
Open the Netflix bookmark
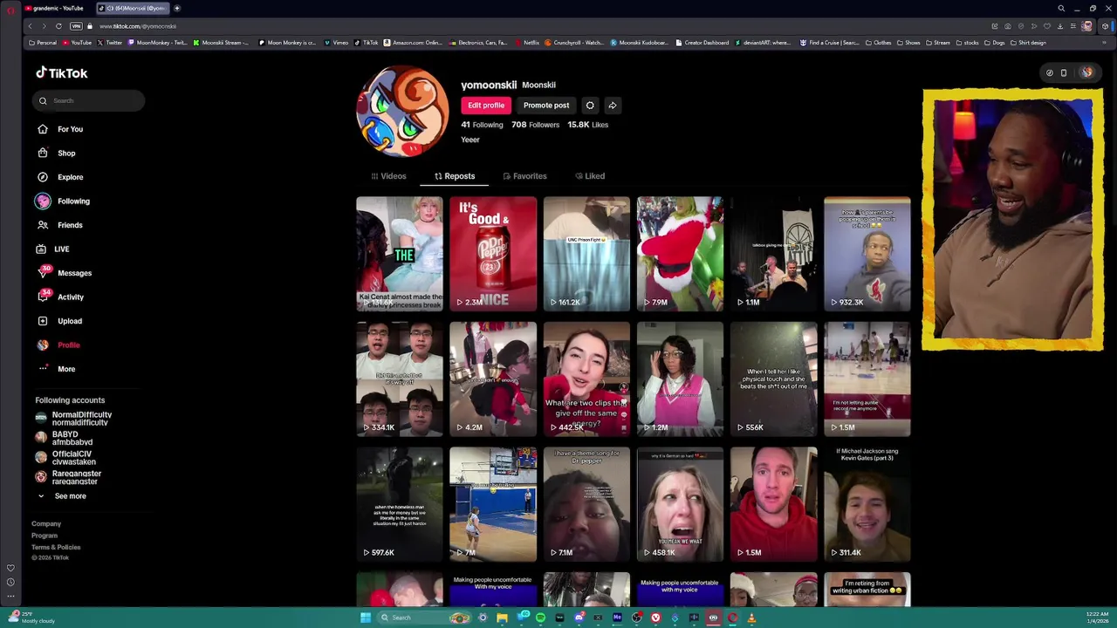[x=526, y=43]
